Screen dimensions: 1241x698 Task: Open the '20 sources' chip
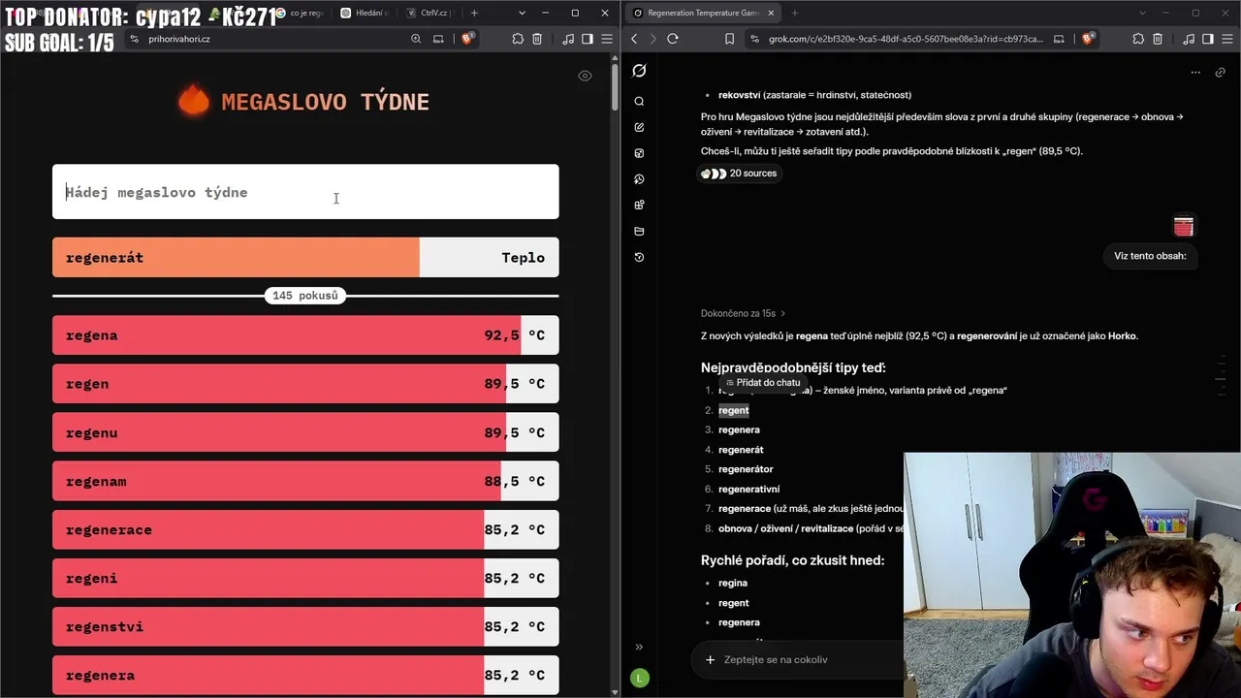click(739, 174)
